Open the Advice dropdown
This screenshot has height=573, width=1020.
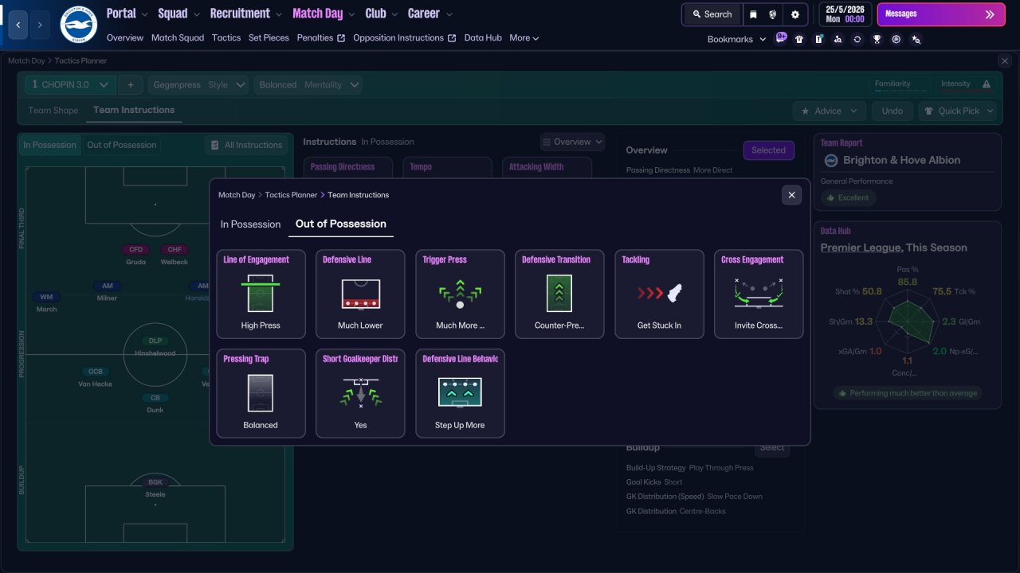click(x=830, y=111)
